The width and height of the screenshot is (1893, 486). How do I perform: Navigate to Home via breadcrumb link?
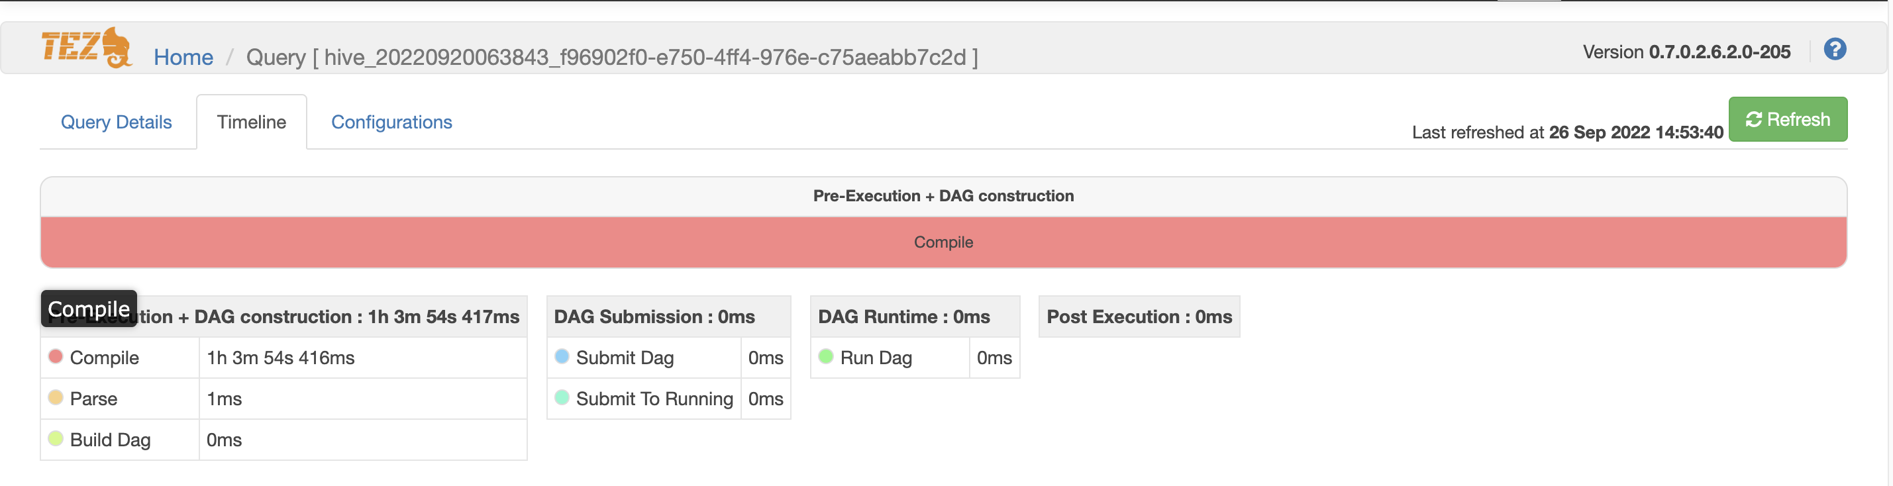[183, 56]
